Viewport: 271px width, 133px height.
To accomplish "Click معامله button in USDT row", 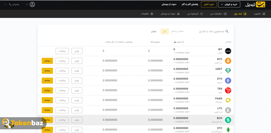I will pos(47,71).
